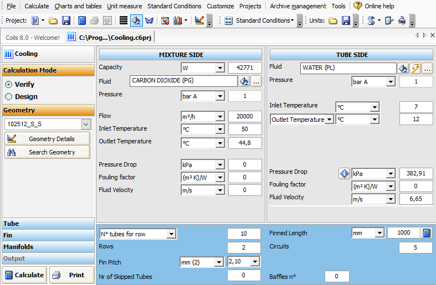Open the Calculate menu
The image size is (436, 285).
tap(37, 6)
